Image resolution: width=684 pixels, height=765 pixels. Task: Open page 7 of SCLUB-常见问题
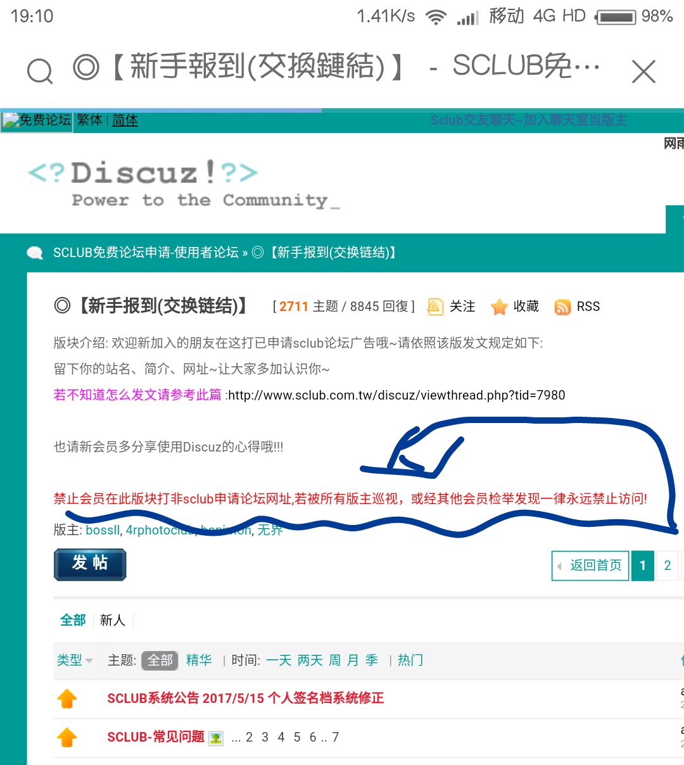[x=336, y=737]
